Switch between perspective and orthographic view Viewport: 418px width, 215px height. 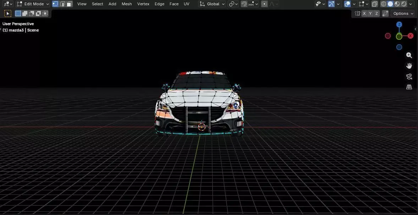point(409,87)
